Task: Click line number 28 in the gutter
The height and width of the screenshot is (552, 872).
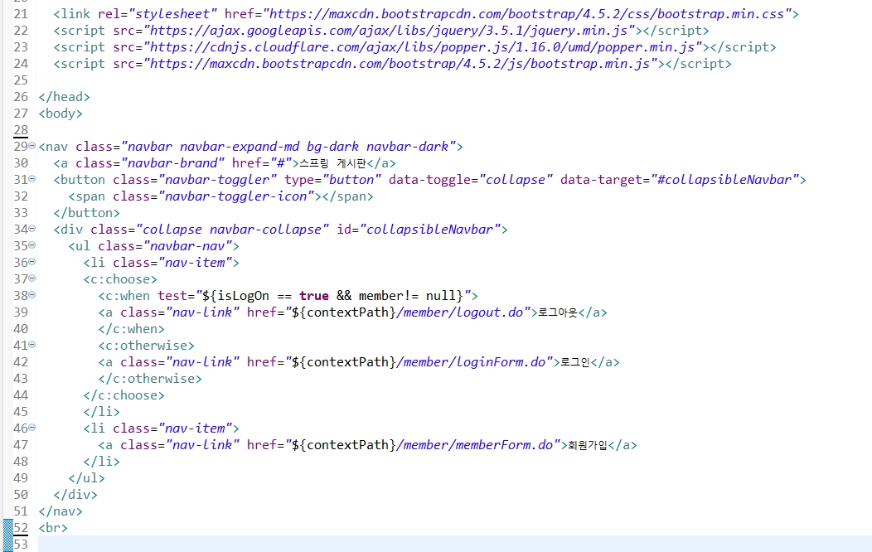Action: [x=21, y=130]
